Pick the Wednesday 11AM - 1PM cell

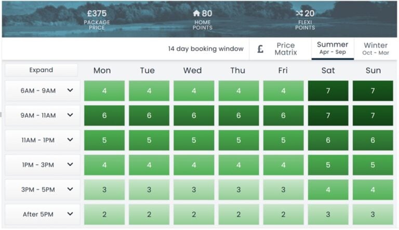(x=194, y=140)
